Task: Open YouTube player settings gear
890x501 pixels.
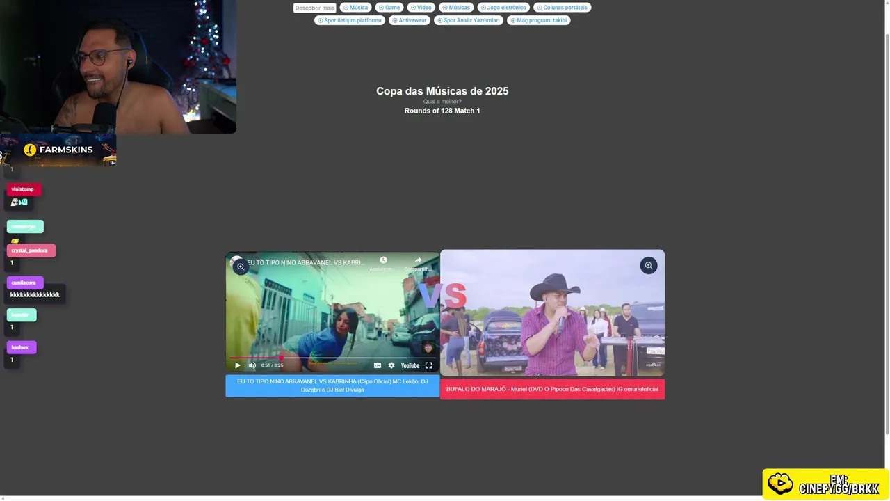Action: (x=391, y=365)
